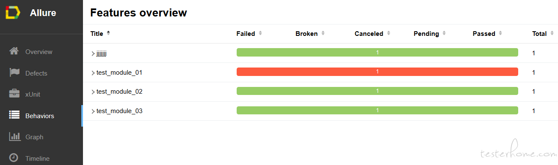Click the Allure logo icon
This screenshot has width=558, height=165.
pyautogui.click(x=13, y=13)
